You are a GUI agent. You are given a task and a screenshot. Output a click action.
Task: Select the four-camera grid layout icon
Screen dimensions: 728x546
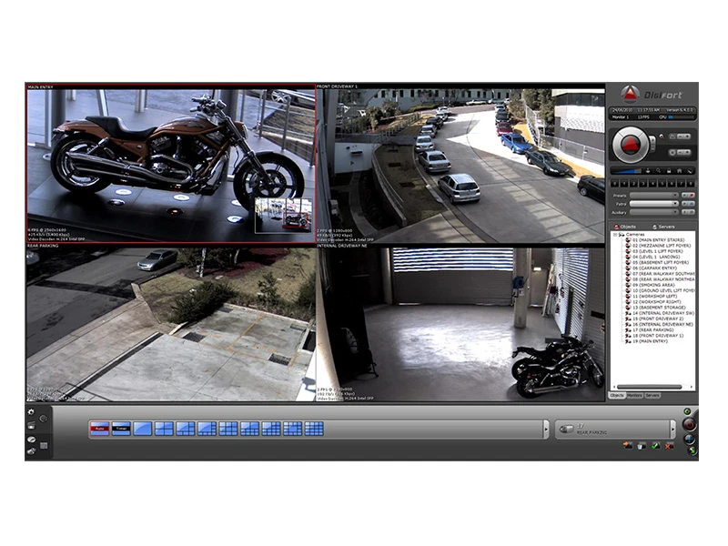click(164, 429)
